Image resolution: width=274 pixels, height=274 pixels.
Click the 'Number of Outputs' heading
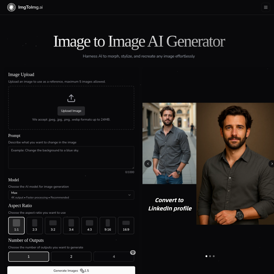(x=26, y=240)
